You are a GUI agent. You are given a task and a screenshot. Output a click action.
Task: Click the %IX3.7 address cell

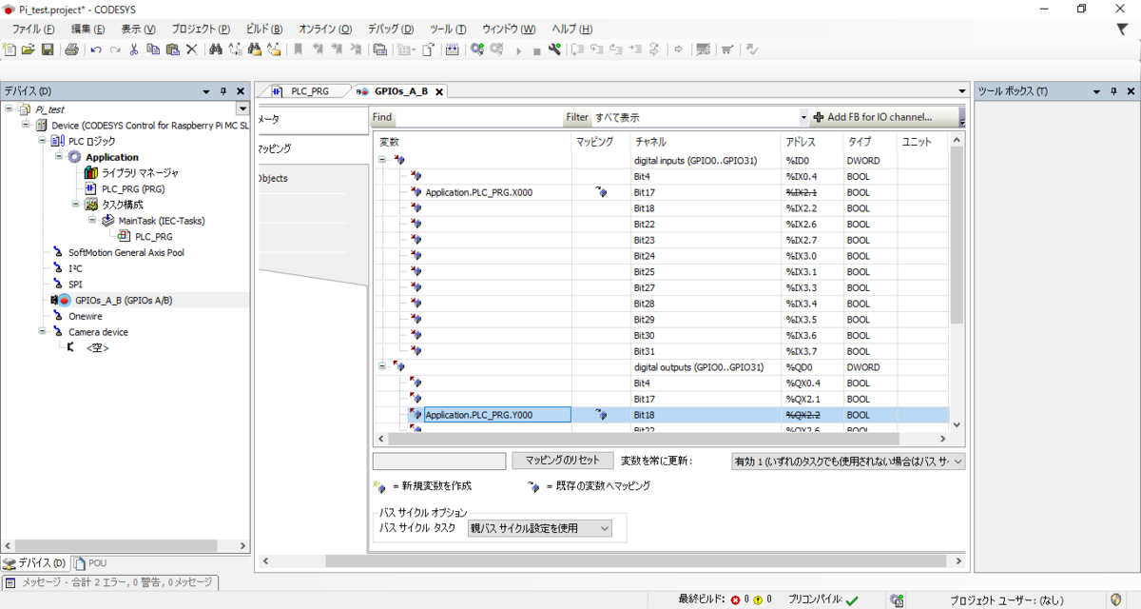tap(811, 351)
